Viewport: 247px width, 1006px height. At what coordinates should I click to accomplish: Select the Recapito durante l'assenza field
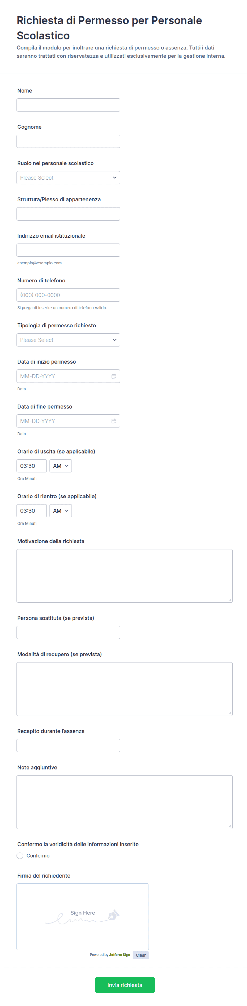[x=68, y=746]
